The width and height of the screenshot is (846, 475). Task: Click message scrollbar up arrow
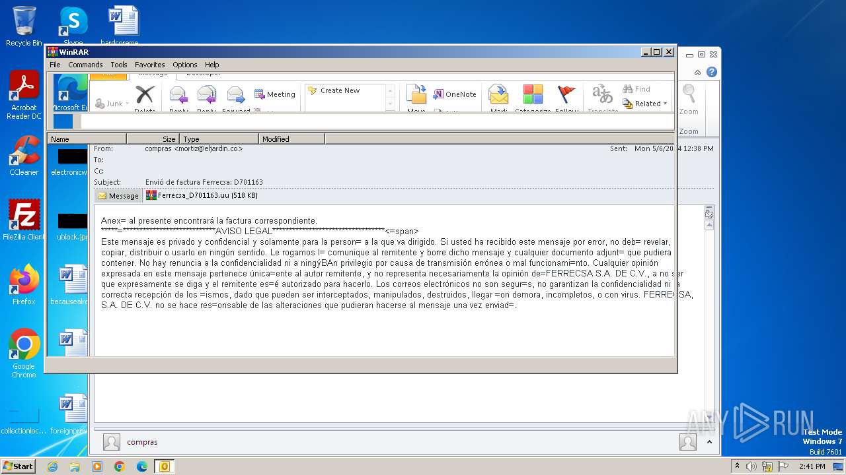[709, 225]
